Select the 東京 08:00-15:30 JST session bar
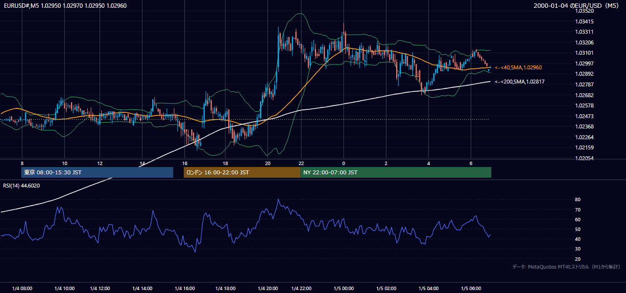The height and width of the screenshot is (293, 626). [97, 172]
